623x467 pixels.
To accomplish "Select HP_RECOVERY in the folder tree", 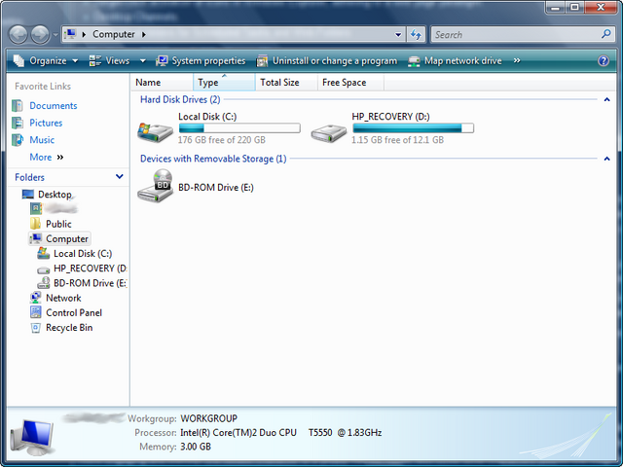I will coord(90,269).
